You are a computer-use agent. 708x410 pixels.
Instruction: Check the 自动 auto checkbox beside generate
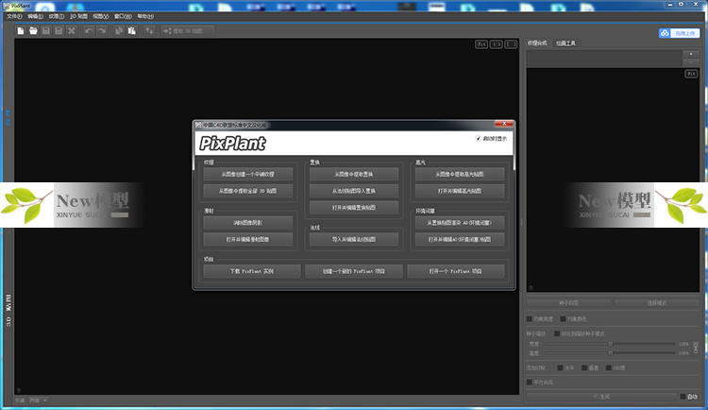click(x=683, y=397)
